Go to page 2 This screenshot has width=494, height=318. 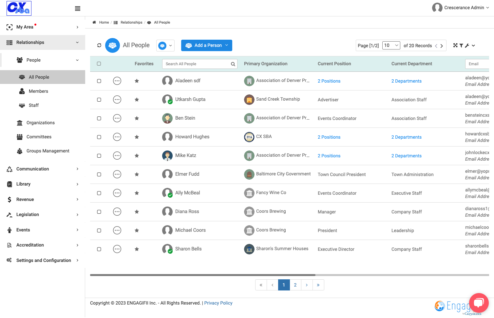pos(295,285)
